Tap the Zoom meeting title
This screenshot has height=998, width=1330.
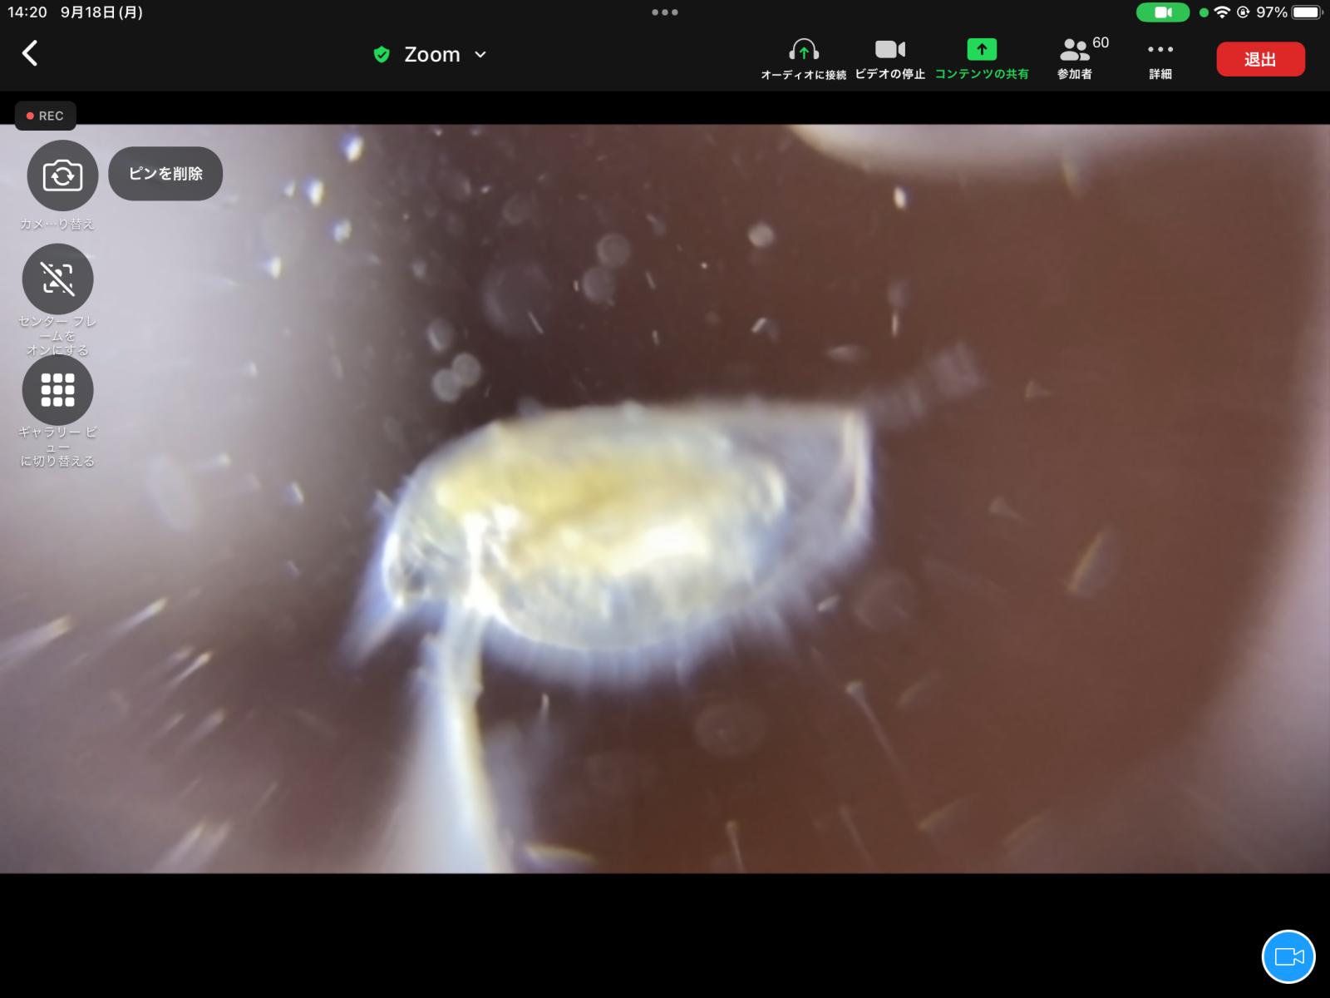(x=431, y=55)
